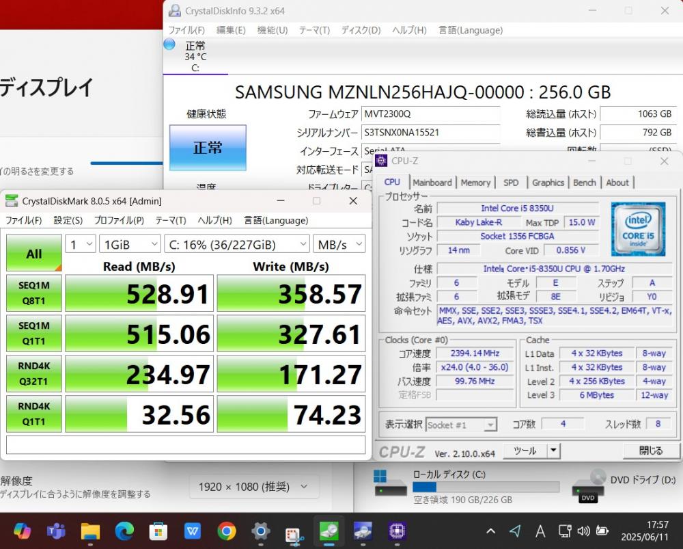The image size is (683, 549).
Task: Click the Intel Core i5 logo in CPU-Z
Action: [x=638, y=228]
